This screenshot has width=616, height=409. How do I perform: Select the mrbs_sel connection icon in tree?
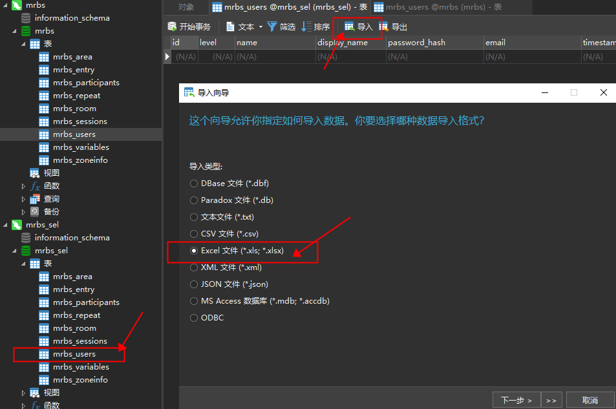[17, 225]
